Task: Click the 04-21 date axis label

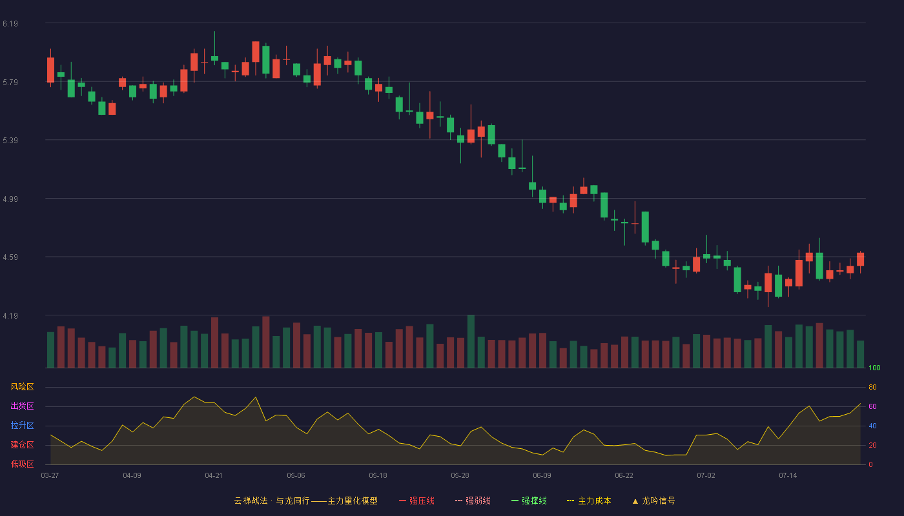Action: [214, 475]
